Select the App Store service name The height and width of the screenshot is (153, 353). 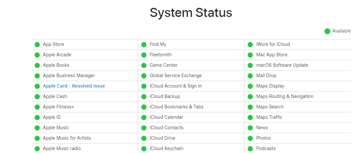pyautogui.click(x=54, y=44)
